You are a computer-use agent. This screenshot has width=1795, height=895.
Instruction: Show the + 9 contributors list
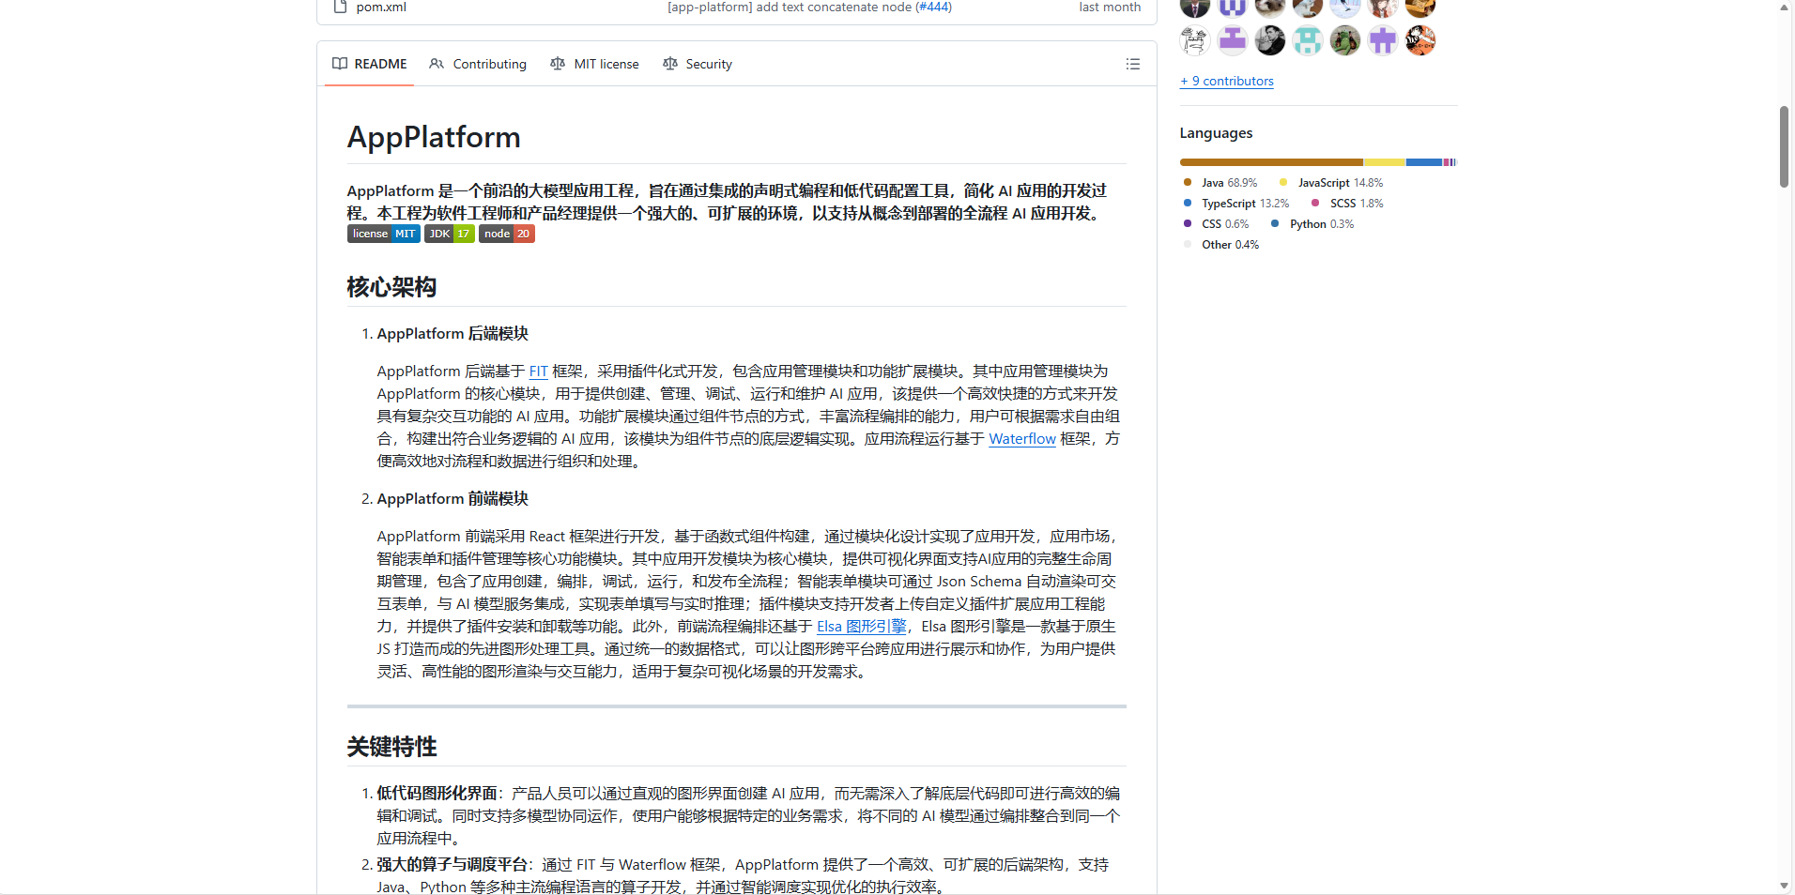click(1226, 81)
